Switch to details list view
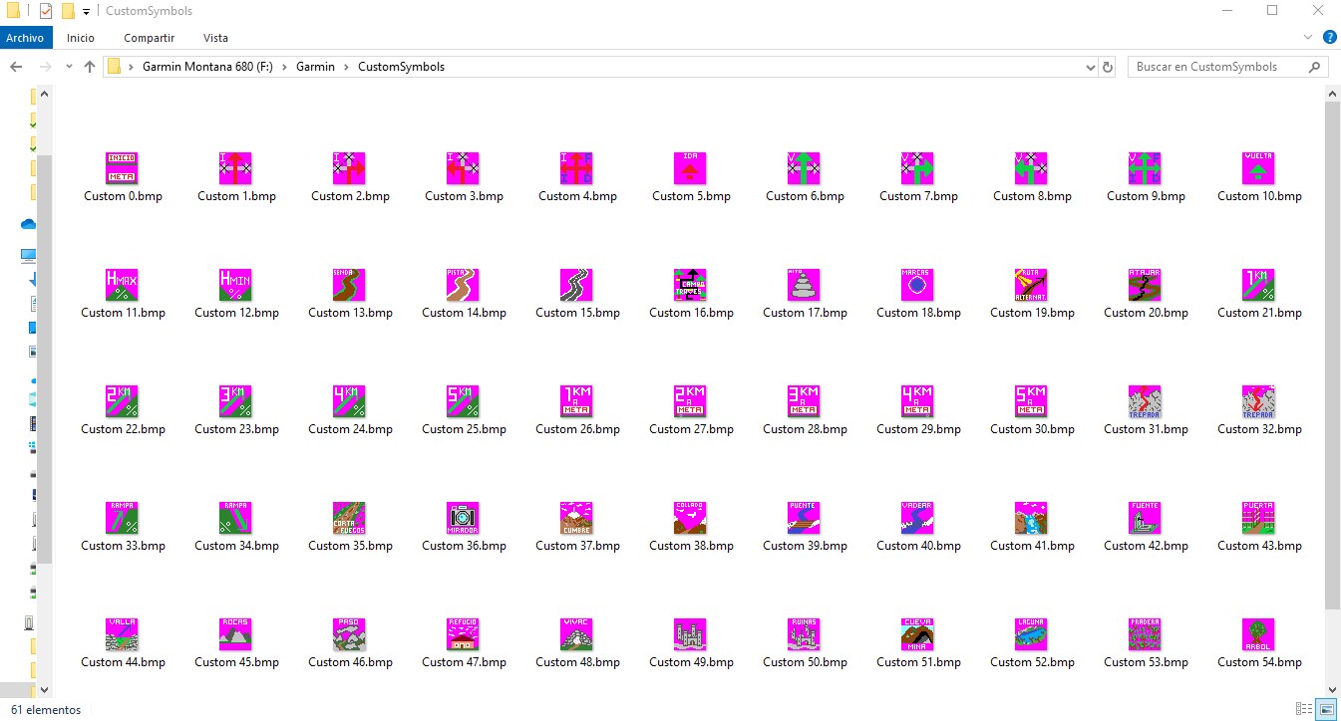Screen dimensions: 1341x721 tap(1304, 709)
